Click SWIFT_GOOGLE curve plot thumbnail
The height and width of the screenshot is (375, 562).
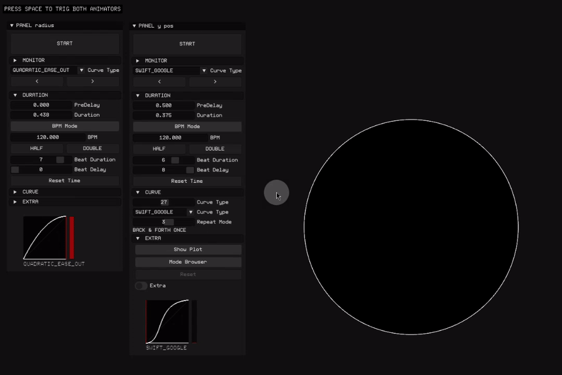[167, 322]
